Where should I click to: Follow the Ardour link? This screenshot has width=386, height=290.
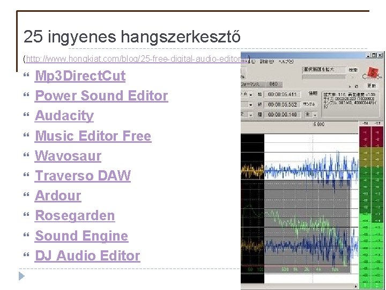click(58, 196)
